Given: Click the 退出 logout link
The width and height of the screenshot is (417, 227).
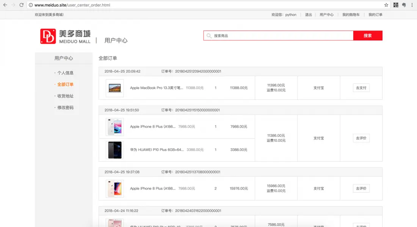Looking at the screenshot, I should pyautogui.click(x=309, y=15).
